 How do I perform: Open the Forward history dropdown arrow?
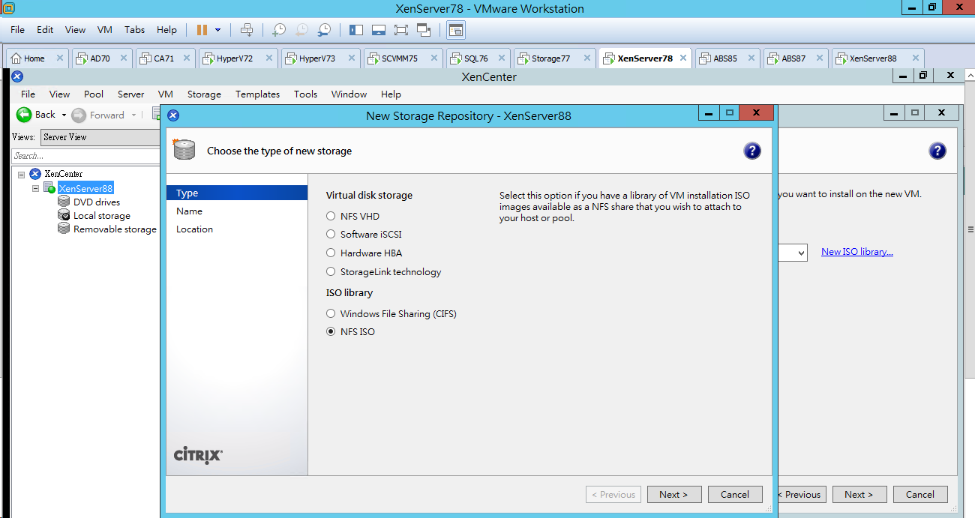[x=134, y=115]
